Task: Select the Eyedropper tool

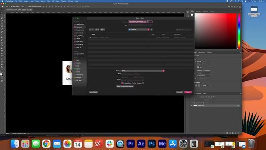Action: 2,29
